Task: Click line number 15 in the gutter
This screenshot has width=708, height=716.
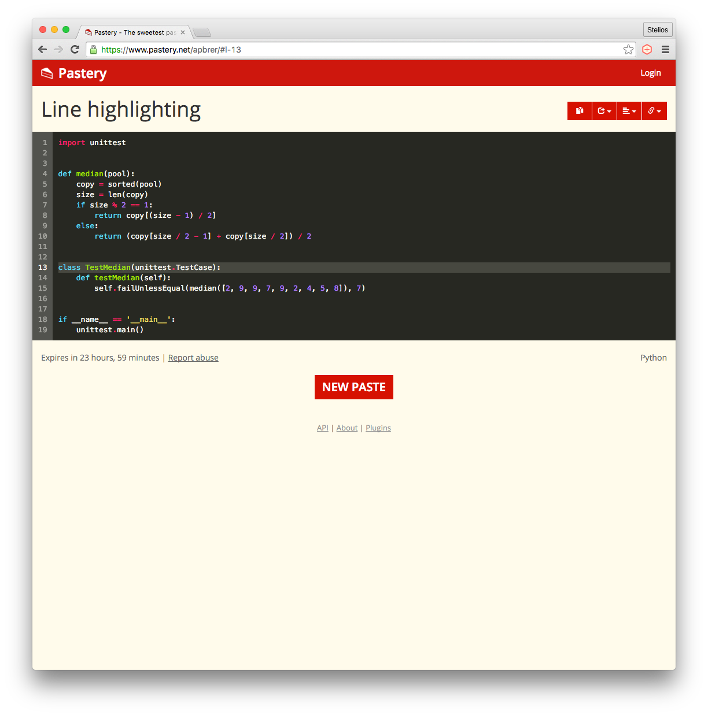Action: click(43, 288)
